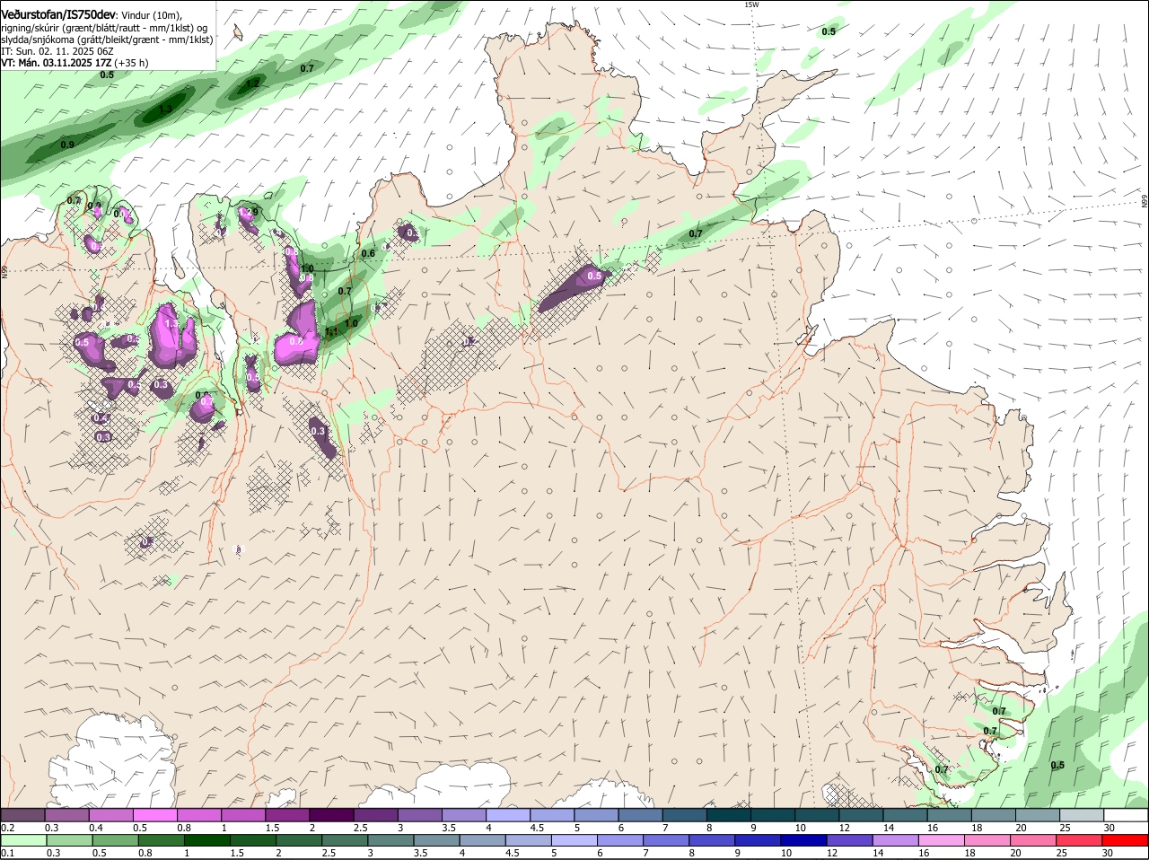Click the 'N99' label at right map edge
This screenshot has width=1149, height=860.
pos(1145,202)
